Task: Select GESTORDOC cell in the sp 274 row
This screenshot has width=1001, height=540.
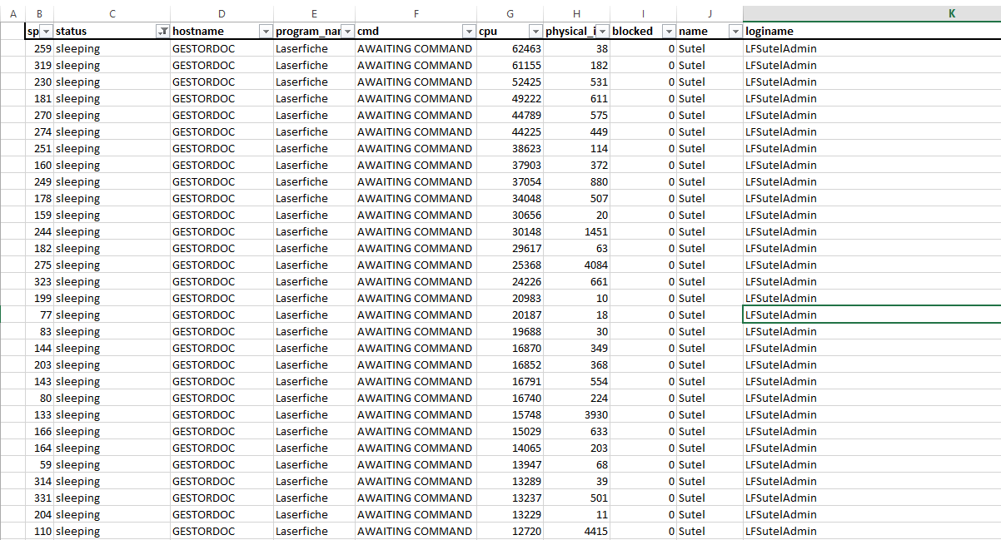Action: tap(222, 131)
